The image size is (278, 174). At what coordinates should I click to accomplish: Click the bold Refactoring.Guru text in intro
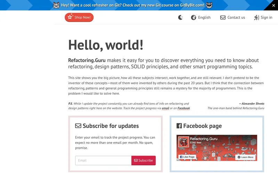coord(87,60)
